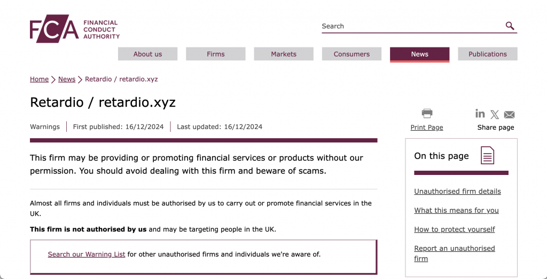Click the Print Page link
This screenshot has height=279, width=547.
pyautogui.click(x=427, y=127)
